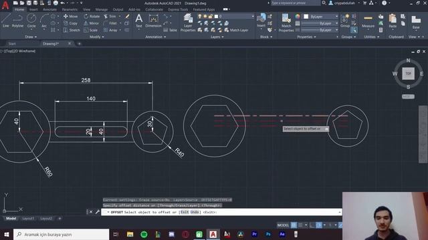This screenshot has width=428, height=240.
Task: Activate the Scale command
Action: pos(91,30)
